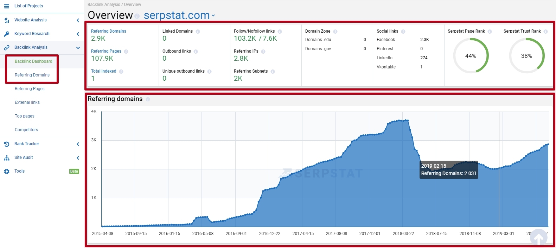This screenshot has height=248, width=556.
Task: Click the Referring Domains metric link
Action: click(108, 31)
